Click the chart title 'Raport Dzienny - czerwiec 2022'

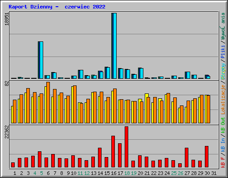[57, 7]
